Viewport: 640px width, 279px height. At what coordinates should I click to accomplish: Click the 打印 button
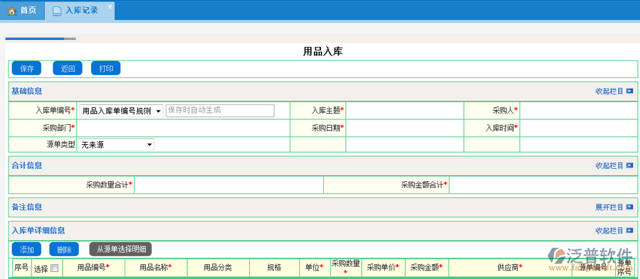coord(105,68)
